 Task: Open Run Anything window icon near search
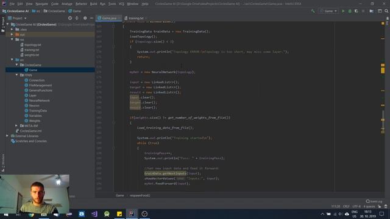[x=380, y=11]
